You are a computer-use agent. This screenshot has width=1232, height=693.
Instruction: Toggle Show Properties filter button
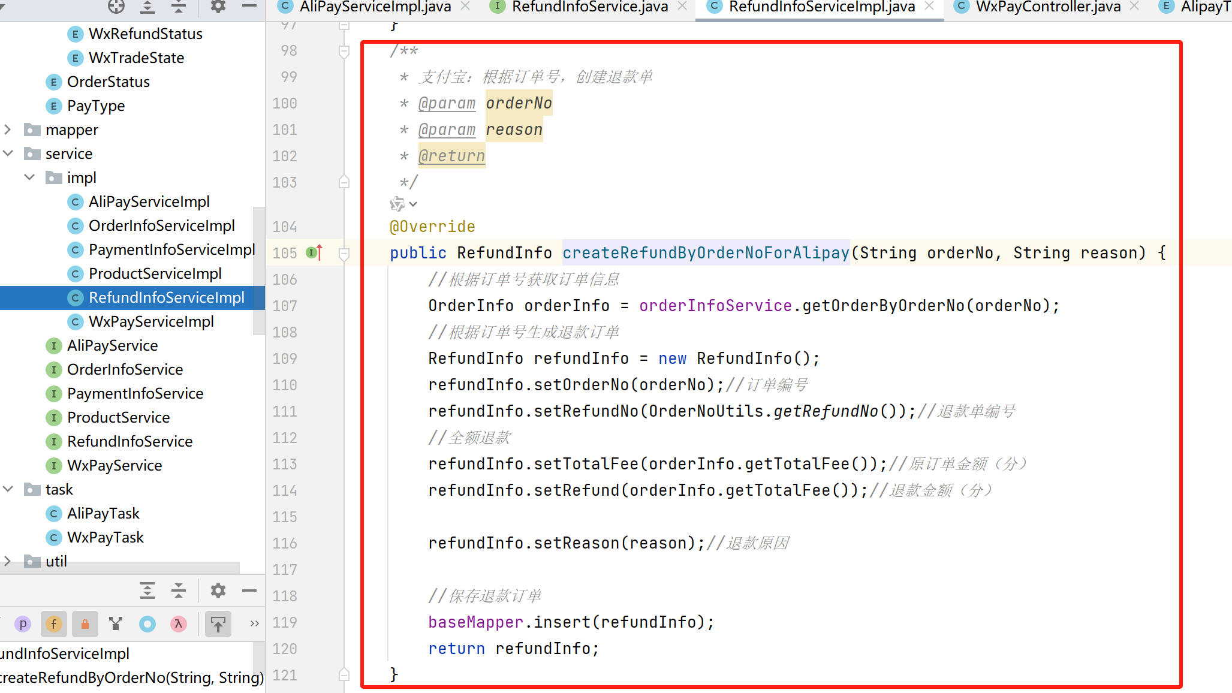pyautogui.click(x=22, y=624)
